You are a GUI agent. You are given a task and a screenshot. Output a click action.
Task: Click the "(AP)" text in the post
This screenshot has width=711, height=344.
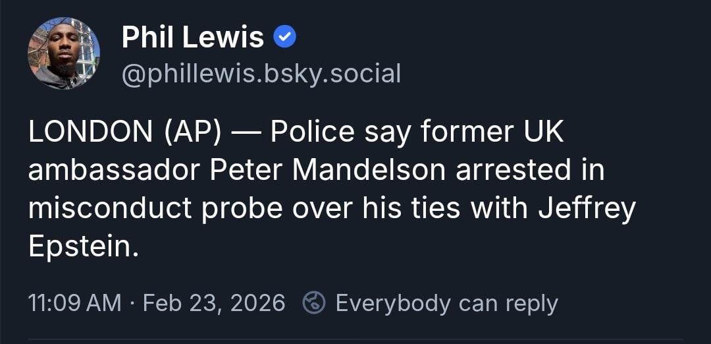tap(187, 132)
